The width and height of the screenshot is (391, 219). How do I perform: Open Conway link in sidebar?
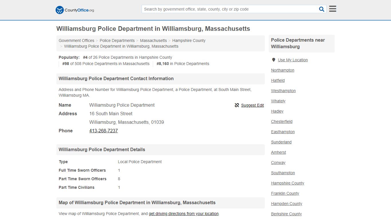click(278, 163)
